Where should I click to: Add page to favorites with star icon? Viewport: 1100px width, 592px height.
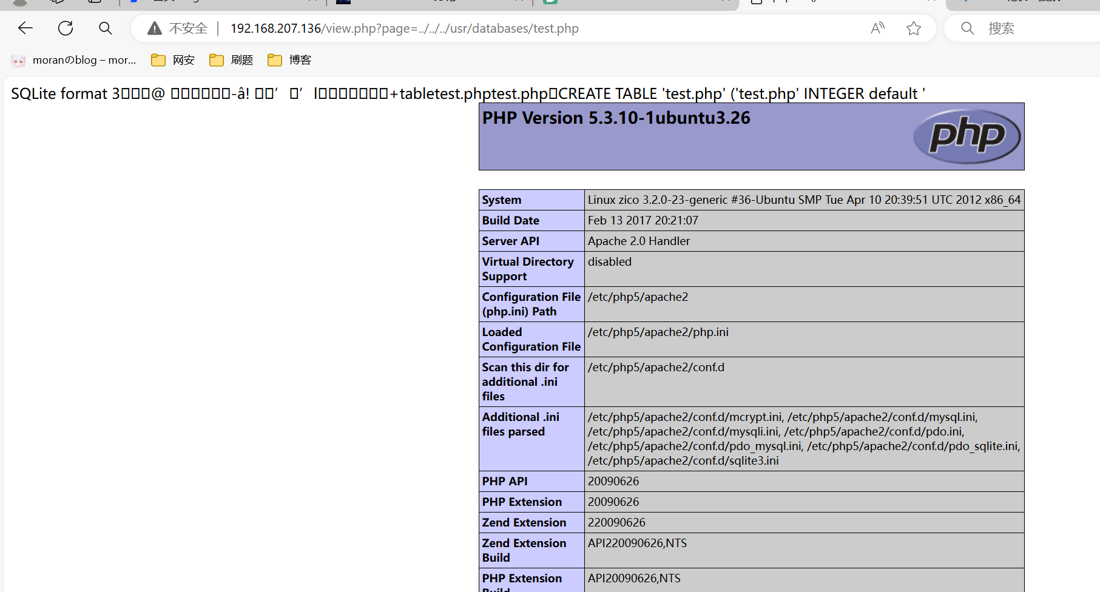tap(914, 28)
